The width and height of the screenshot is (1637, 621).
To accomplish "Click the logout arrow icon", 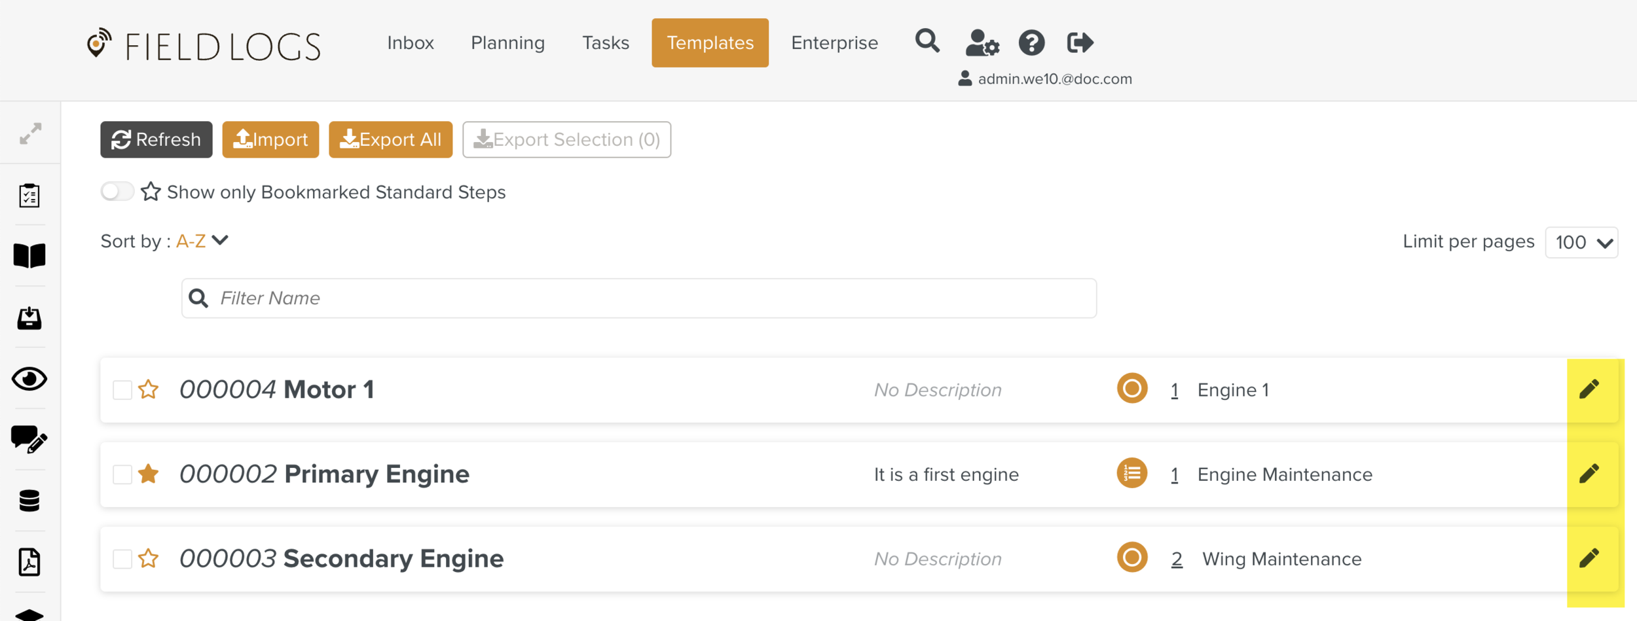I will pos(1080,43).
